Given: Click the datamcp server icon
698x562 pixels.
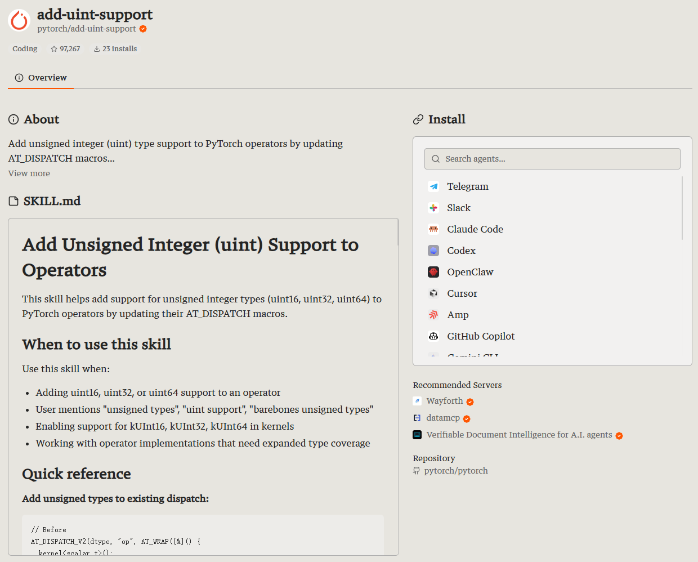Looking at the screenshot, I should pos(417,418).
